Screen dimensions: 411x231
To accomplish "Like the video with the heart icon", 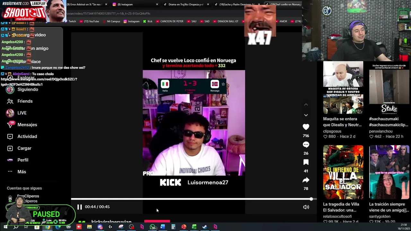I will tap(306, 127).
